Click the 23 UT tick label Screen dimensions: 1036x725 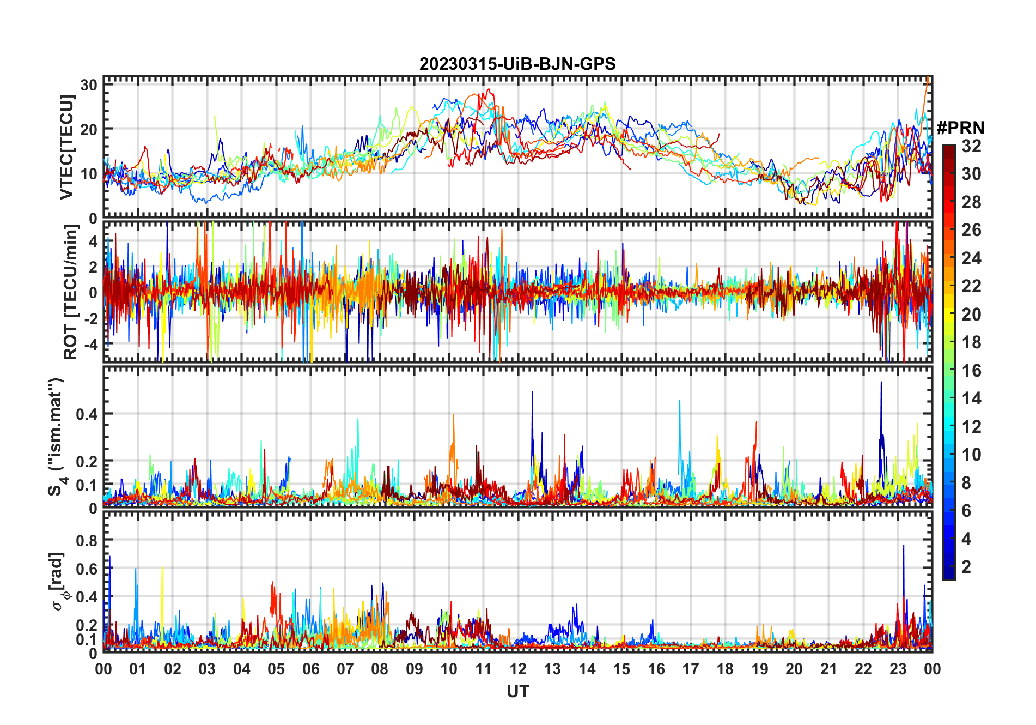(x=898, y=669)
